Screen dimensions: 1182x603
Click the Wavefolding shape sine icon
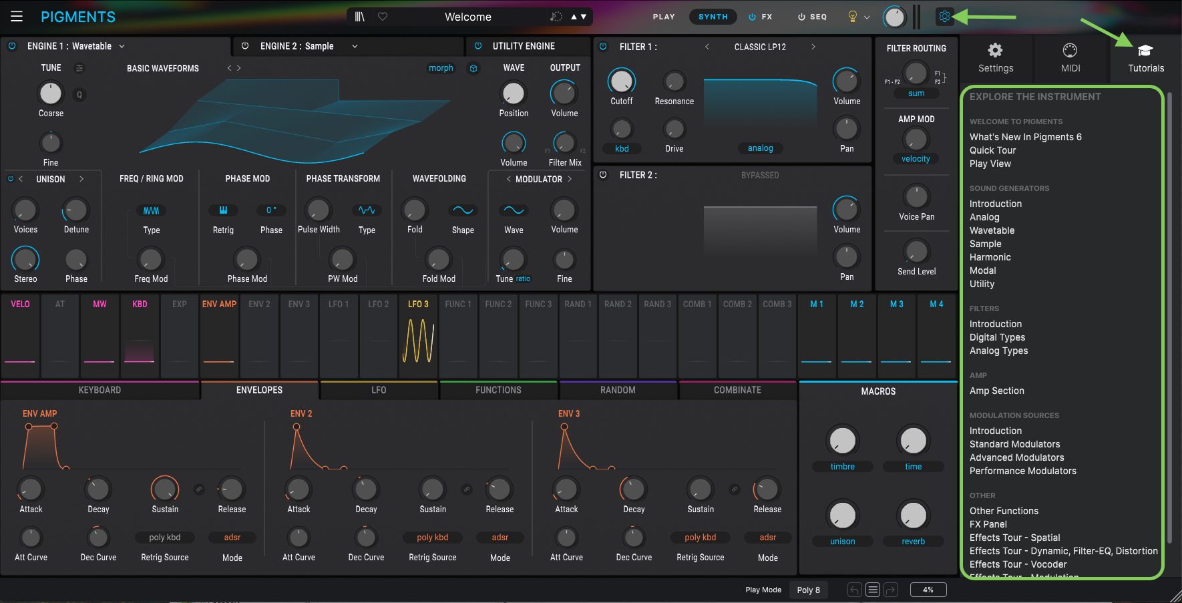(x=463, y=210)
